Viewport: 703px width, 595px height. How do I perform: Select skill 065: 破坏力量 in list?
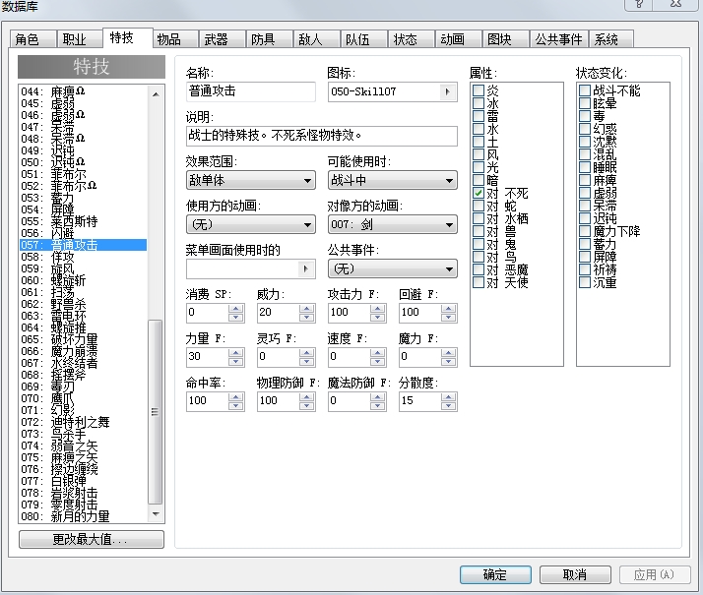click(84, 339)
